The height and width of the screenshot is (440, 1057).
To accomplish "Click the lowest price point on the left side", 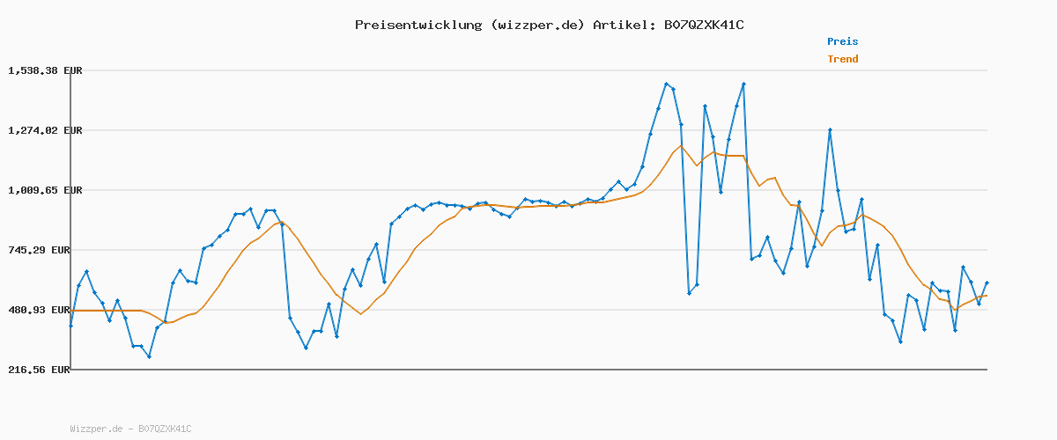I will [149, 356].
